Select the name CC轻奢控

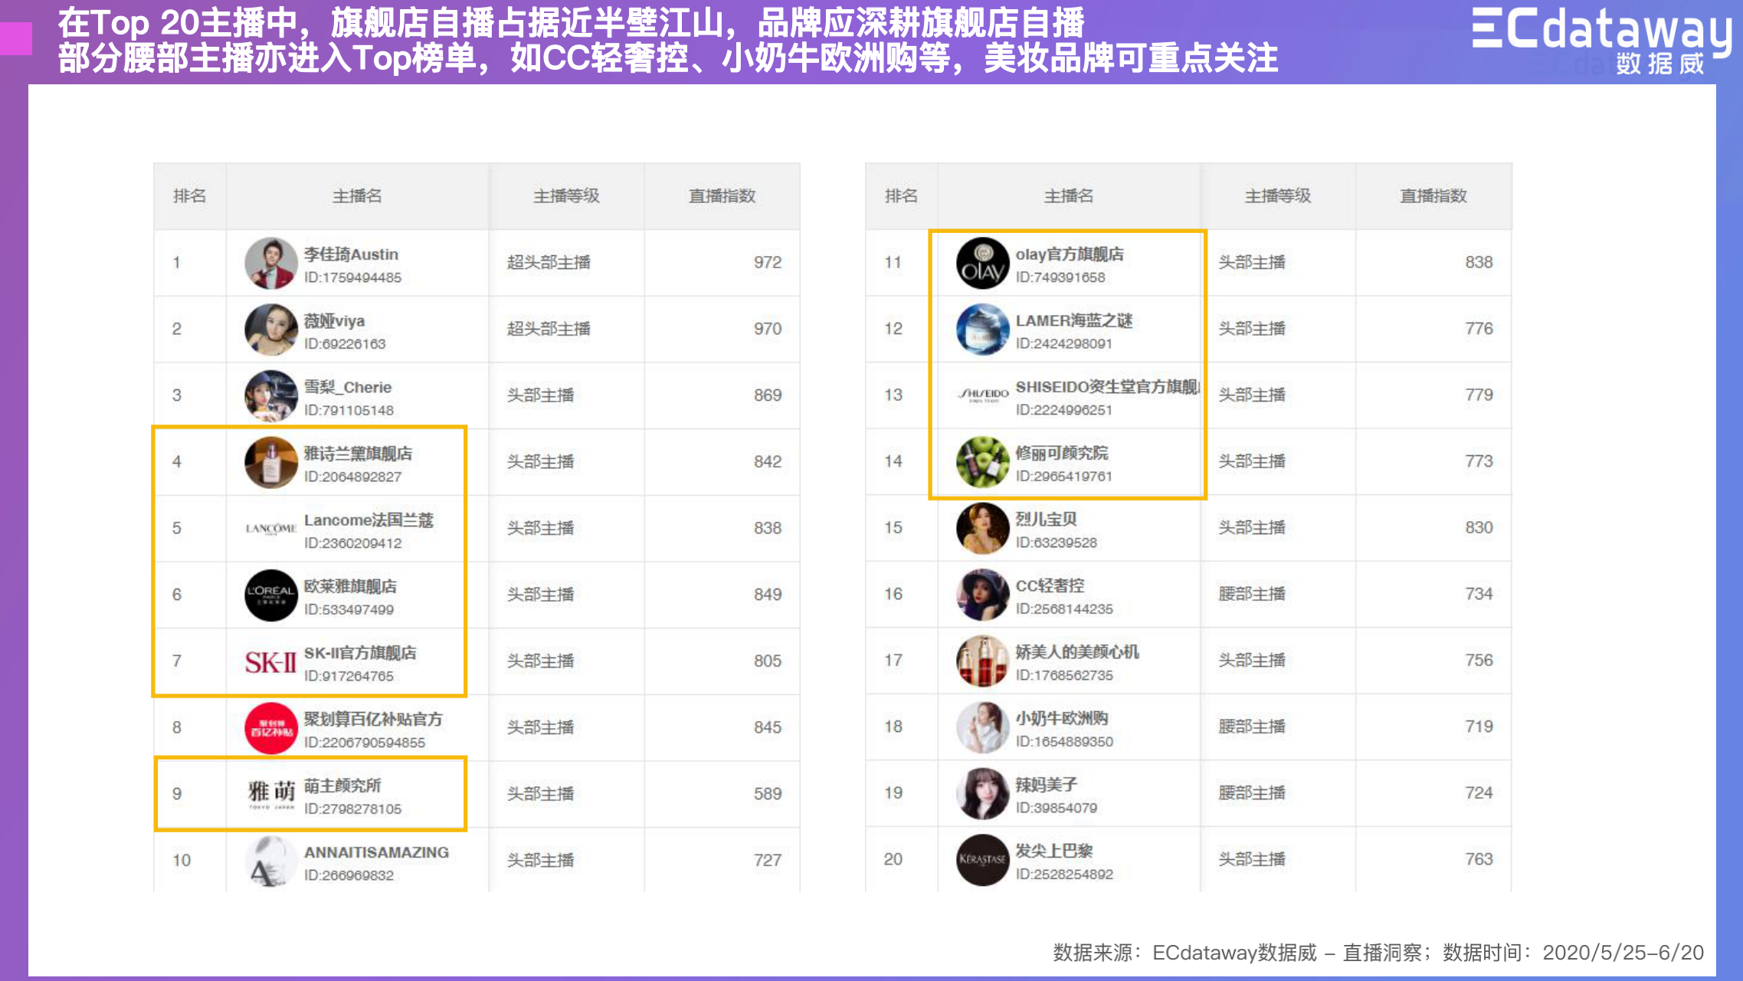tap(1050, 586)
